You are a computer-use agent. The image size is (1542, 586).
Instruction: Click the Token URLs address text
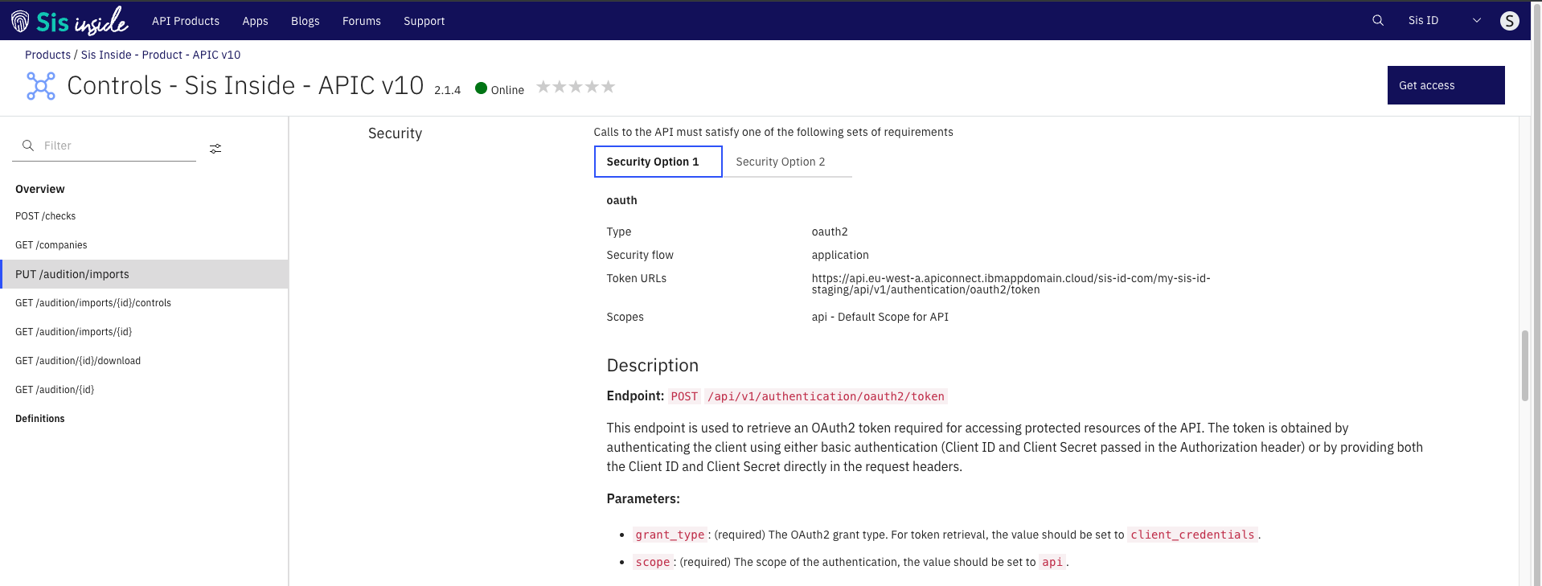coord(1011,284)
